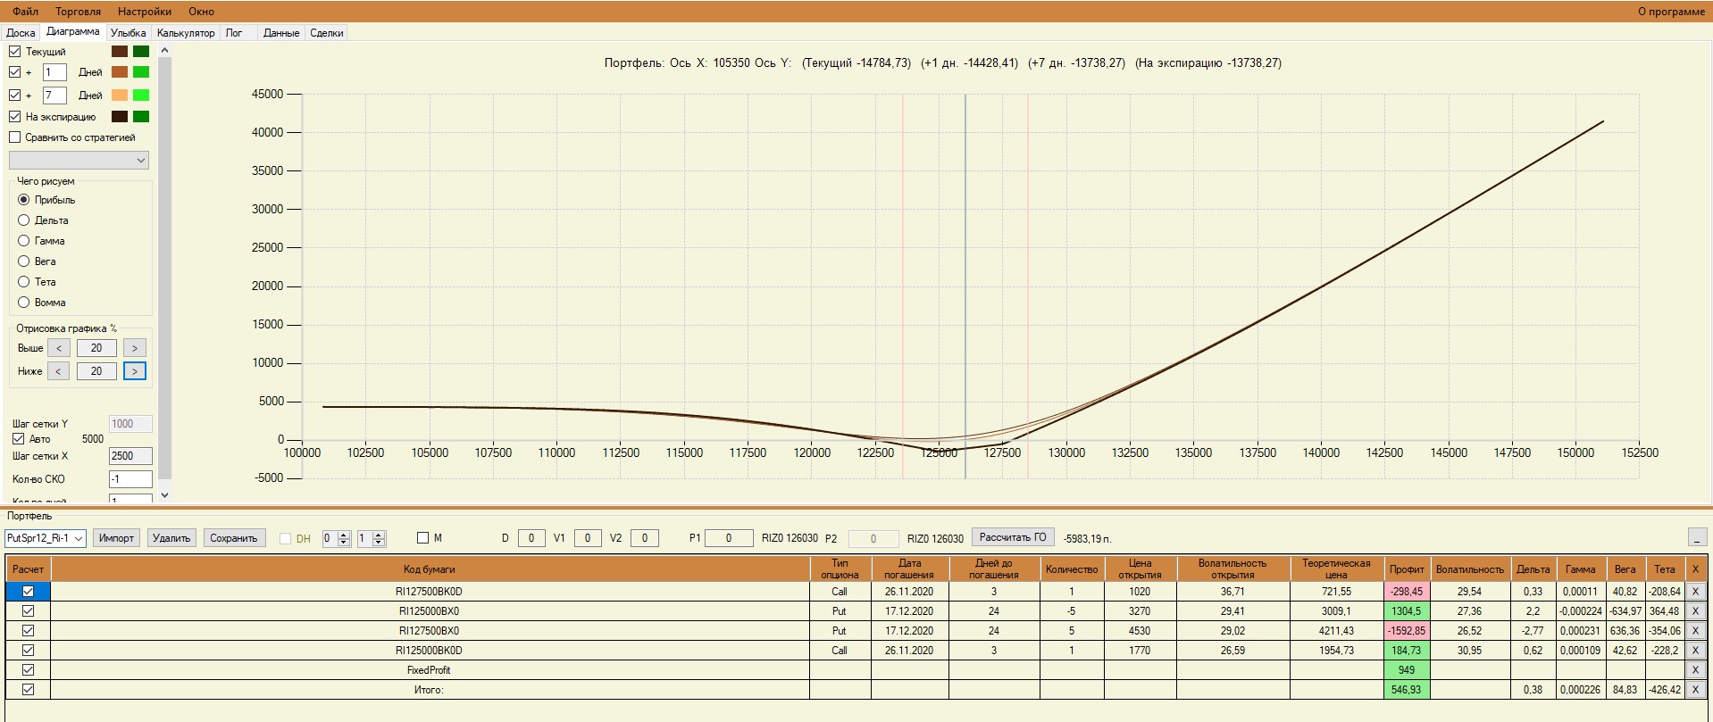
Task: Click the right arrow button beside Ниже
Action: pyautogui.click(x=135, y=371)
